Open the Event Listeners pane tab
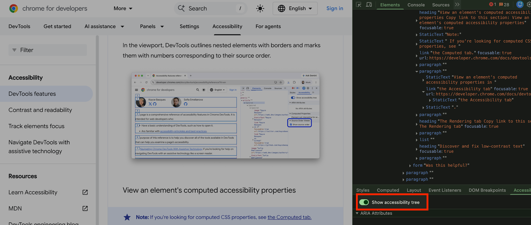Viewport: 531px width, 225px height. [x=445, y=190]
